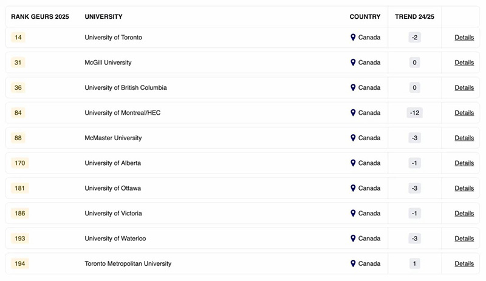
Task: Select the rank 14 badge
Action: (18, 37)
